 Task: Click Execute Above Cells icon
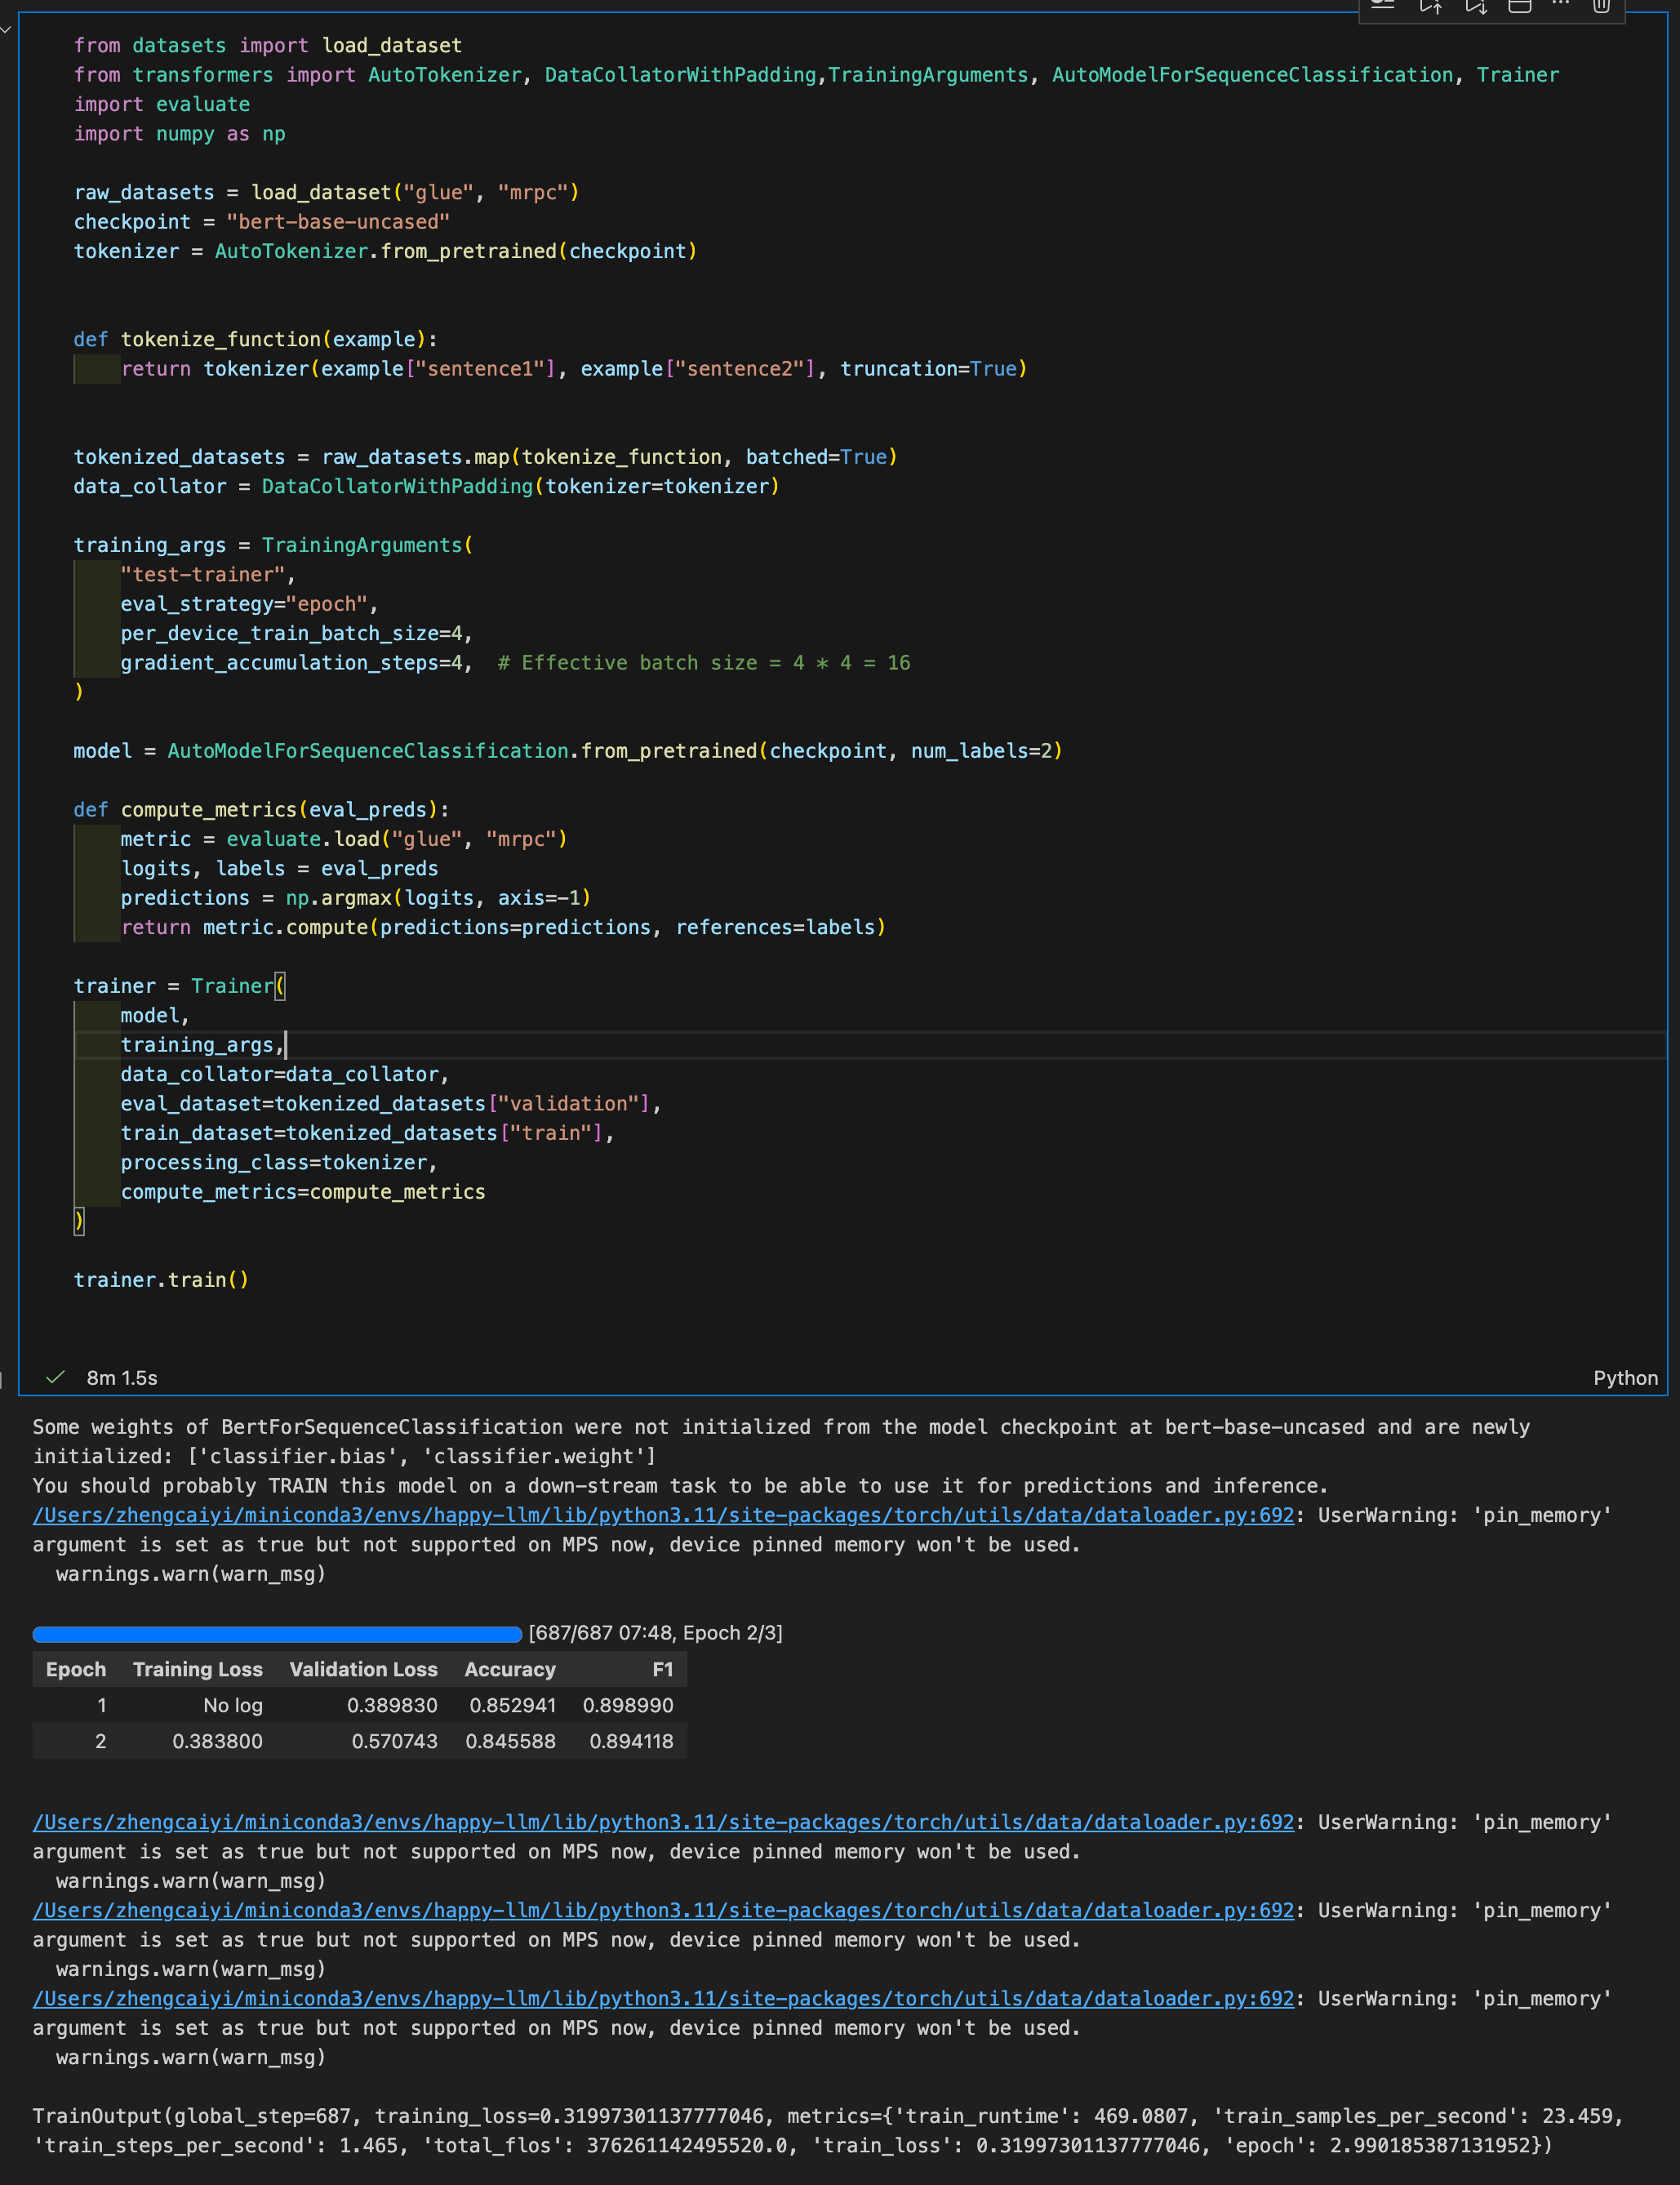pos(1431,6)
